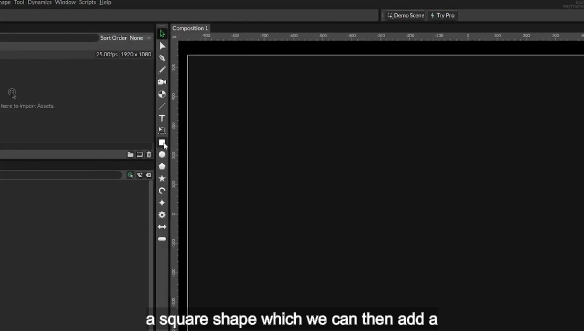The image size is (584, 331).
Task: Click the Try Pro button
Action: click(443, 16)
